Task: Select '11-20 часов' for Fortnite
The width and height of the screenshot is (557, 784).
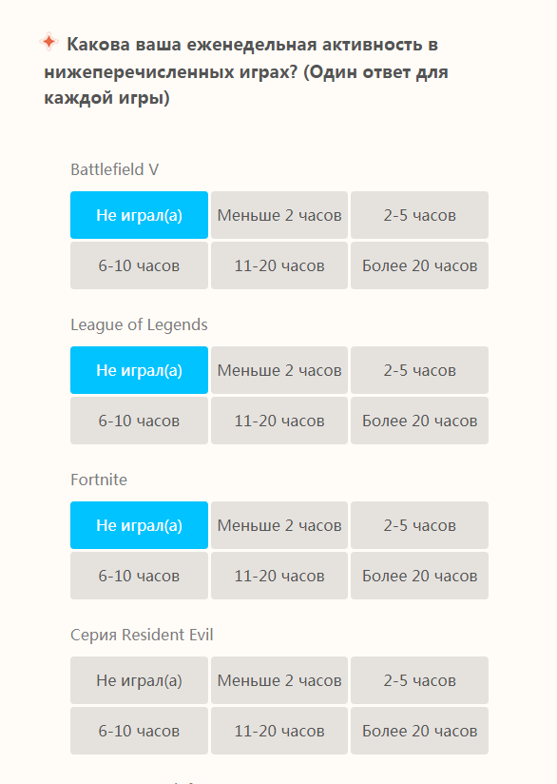Action: [x=279, y=576]
